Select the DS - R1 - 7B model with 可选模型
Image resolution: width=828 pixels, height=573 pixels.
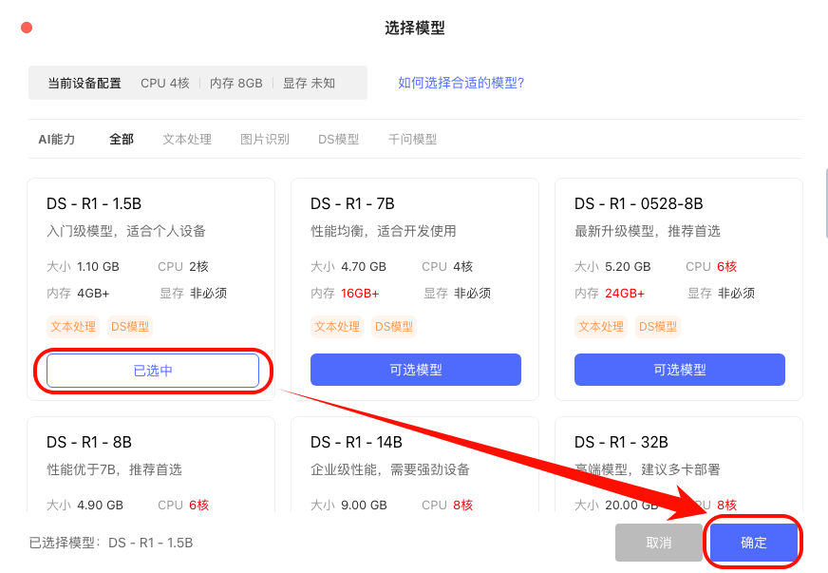[416, 370]
